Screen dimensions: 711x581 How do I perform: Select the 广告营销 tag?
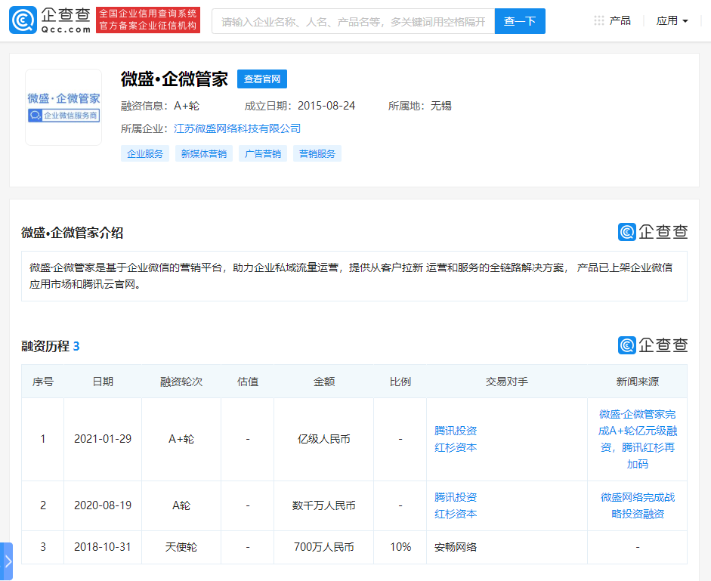tap(263, 154)
